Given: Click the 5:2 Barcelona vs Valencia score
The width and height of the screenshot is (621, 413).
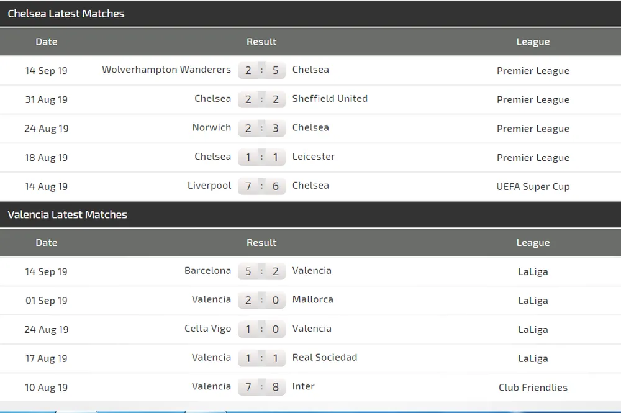Looking at the screenshot, I should point(261,271).
